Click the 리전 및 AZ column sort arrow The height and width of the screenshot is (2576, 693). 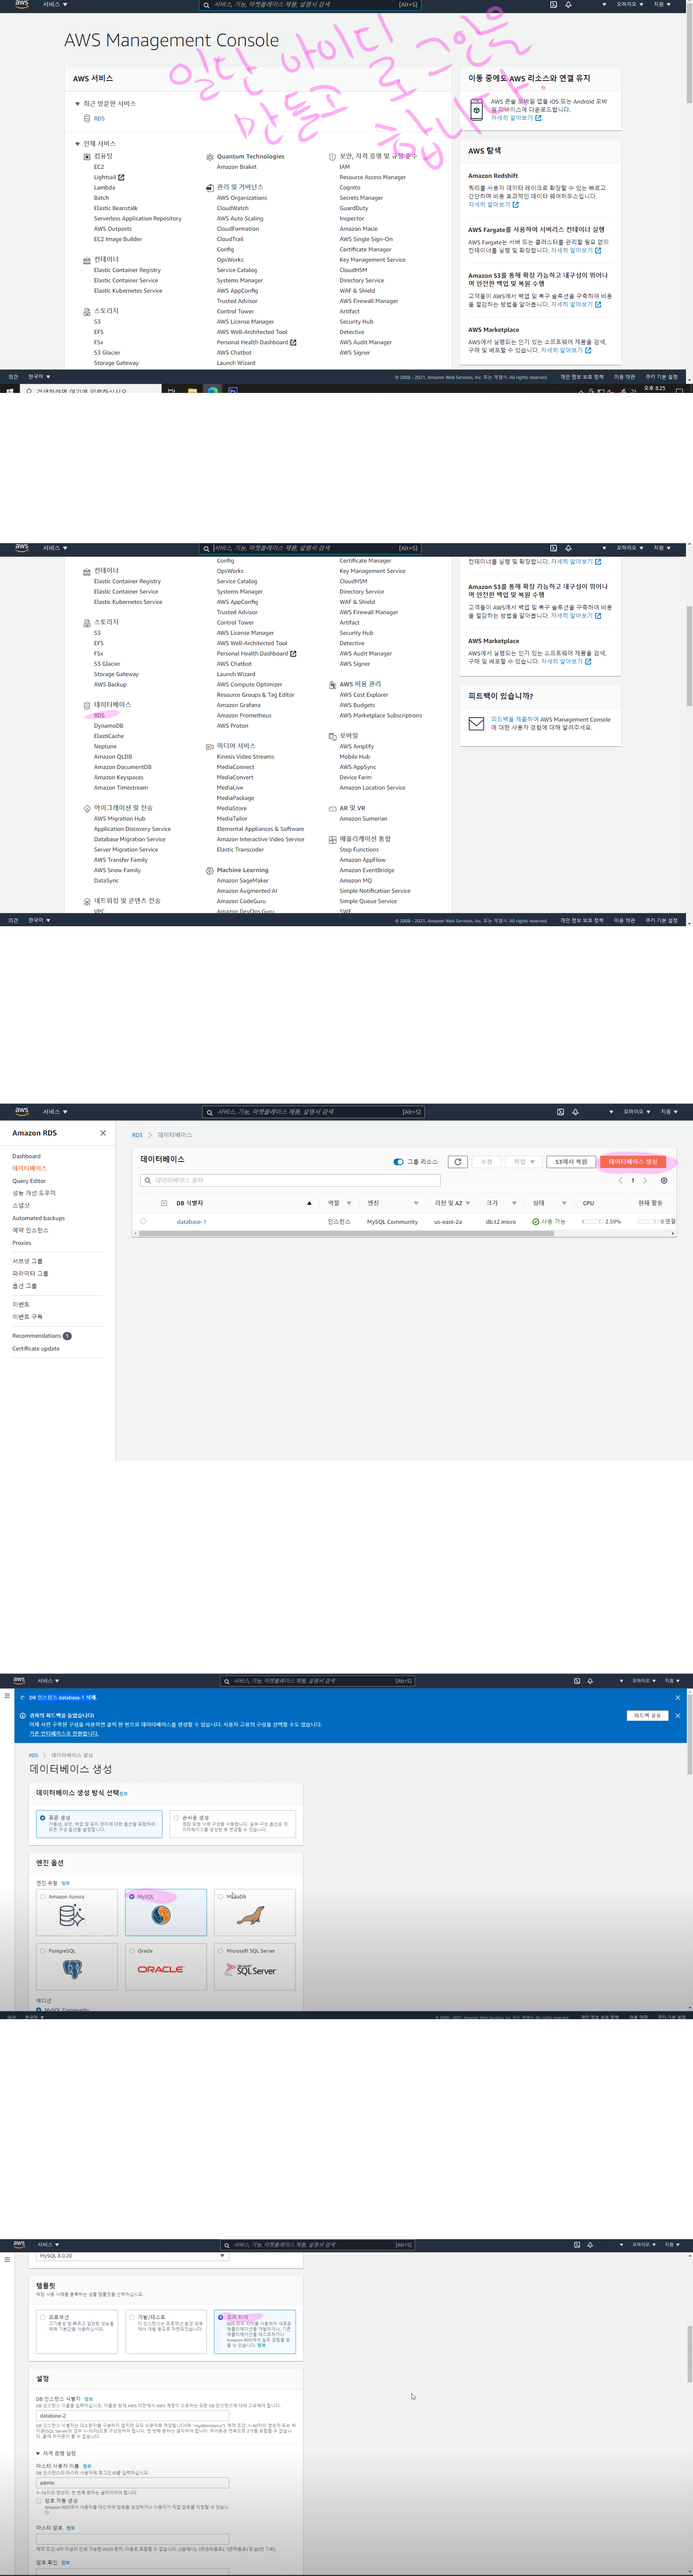click(x=468, y=1203)
